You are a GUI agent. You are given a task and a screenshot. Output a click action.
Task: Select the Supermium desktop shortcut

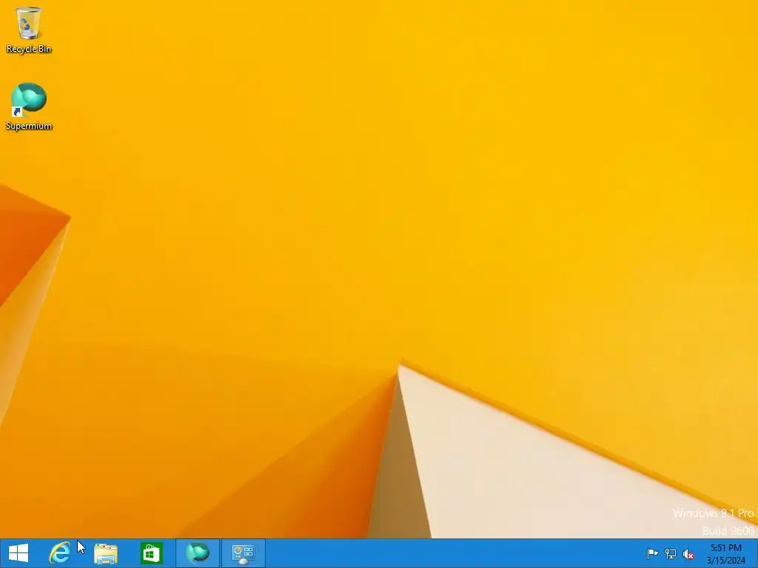(29, 106)
